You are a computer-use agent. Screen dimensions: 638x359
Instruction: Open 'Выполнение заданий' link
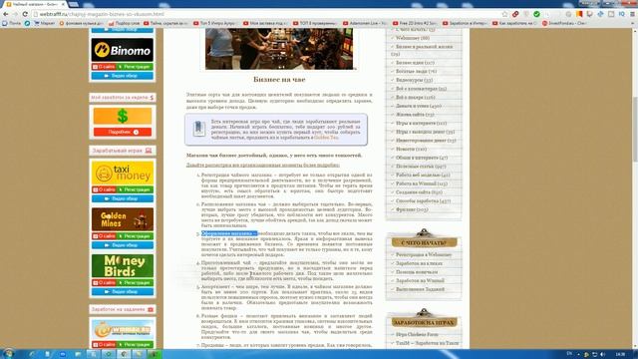420,289
